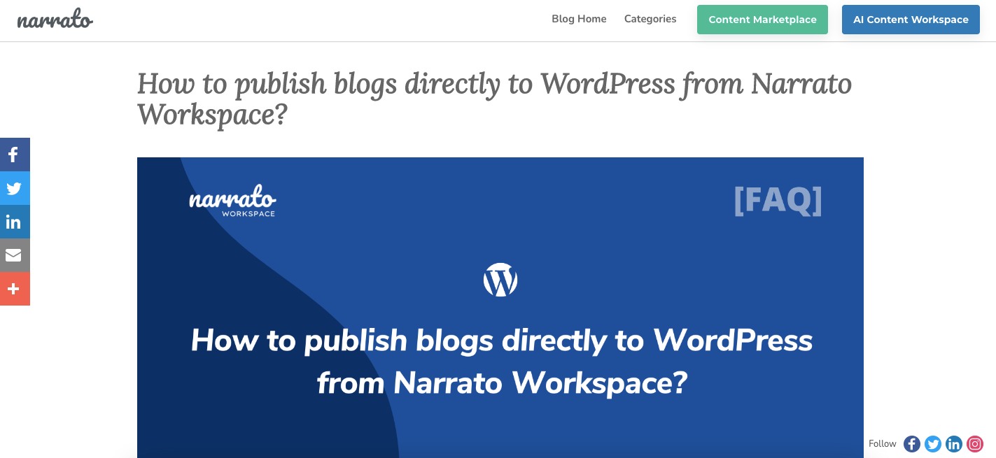
Task: Follow Narrato on Facebook icon
Action: pos(912,444)
